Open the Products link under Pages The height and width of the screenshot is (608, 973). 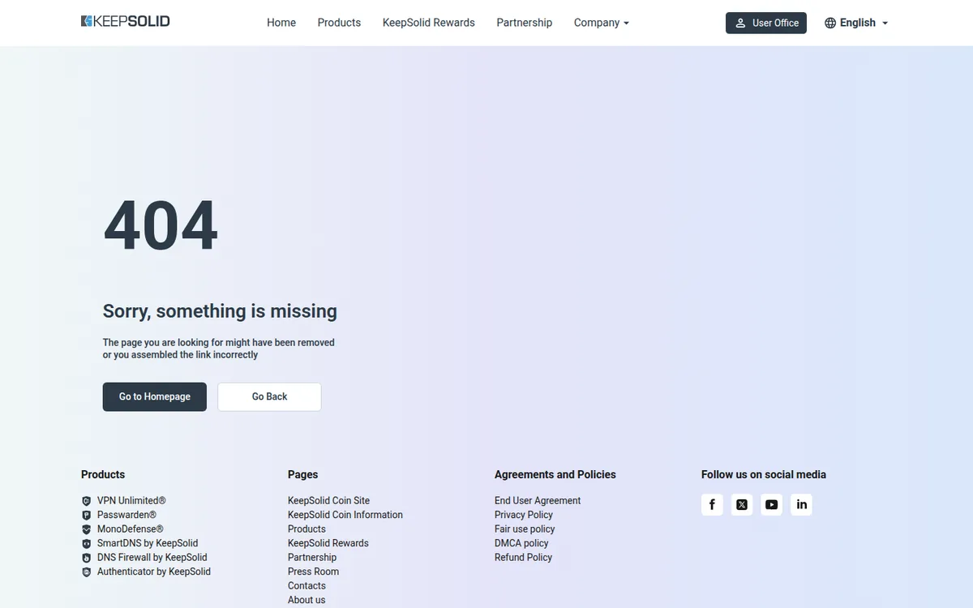[306, 529]
